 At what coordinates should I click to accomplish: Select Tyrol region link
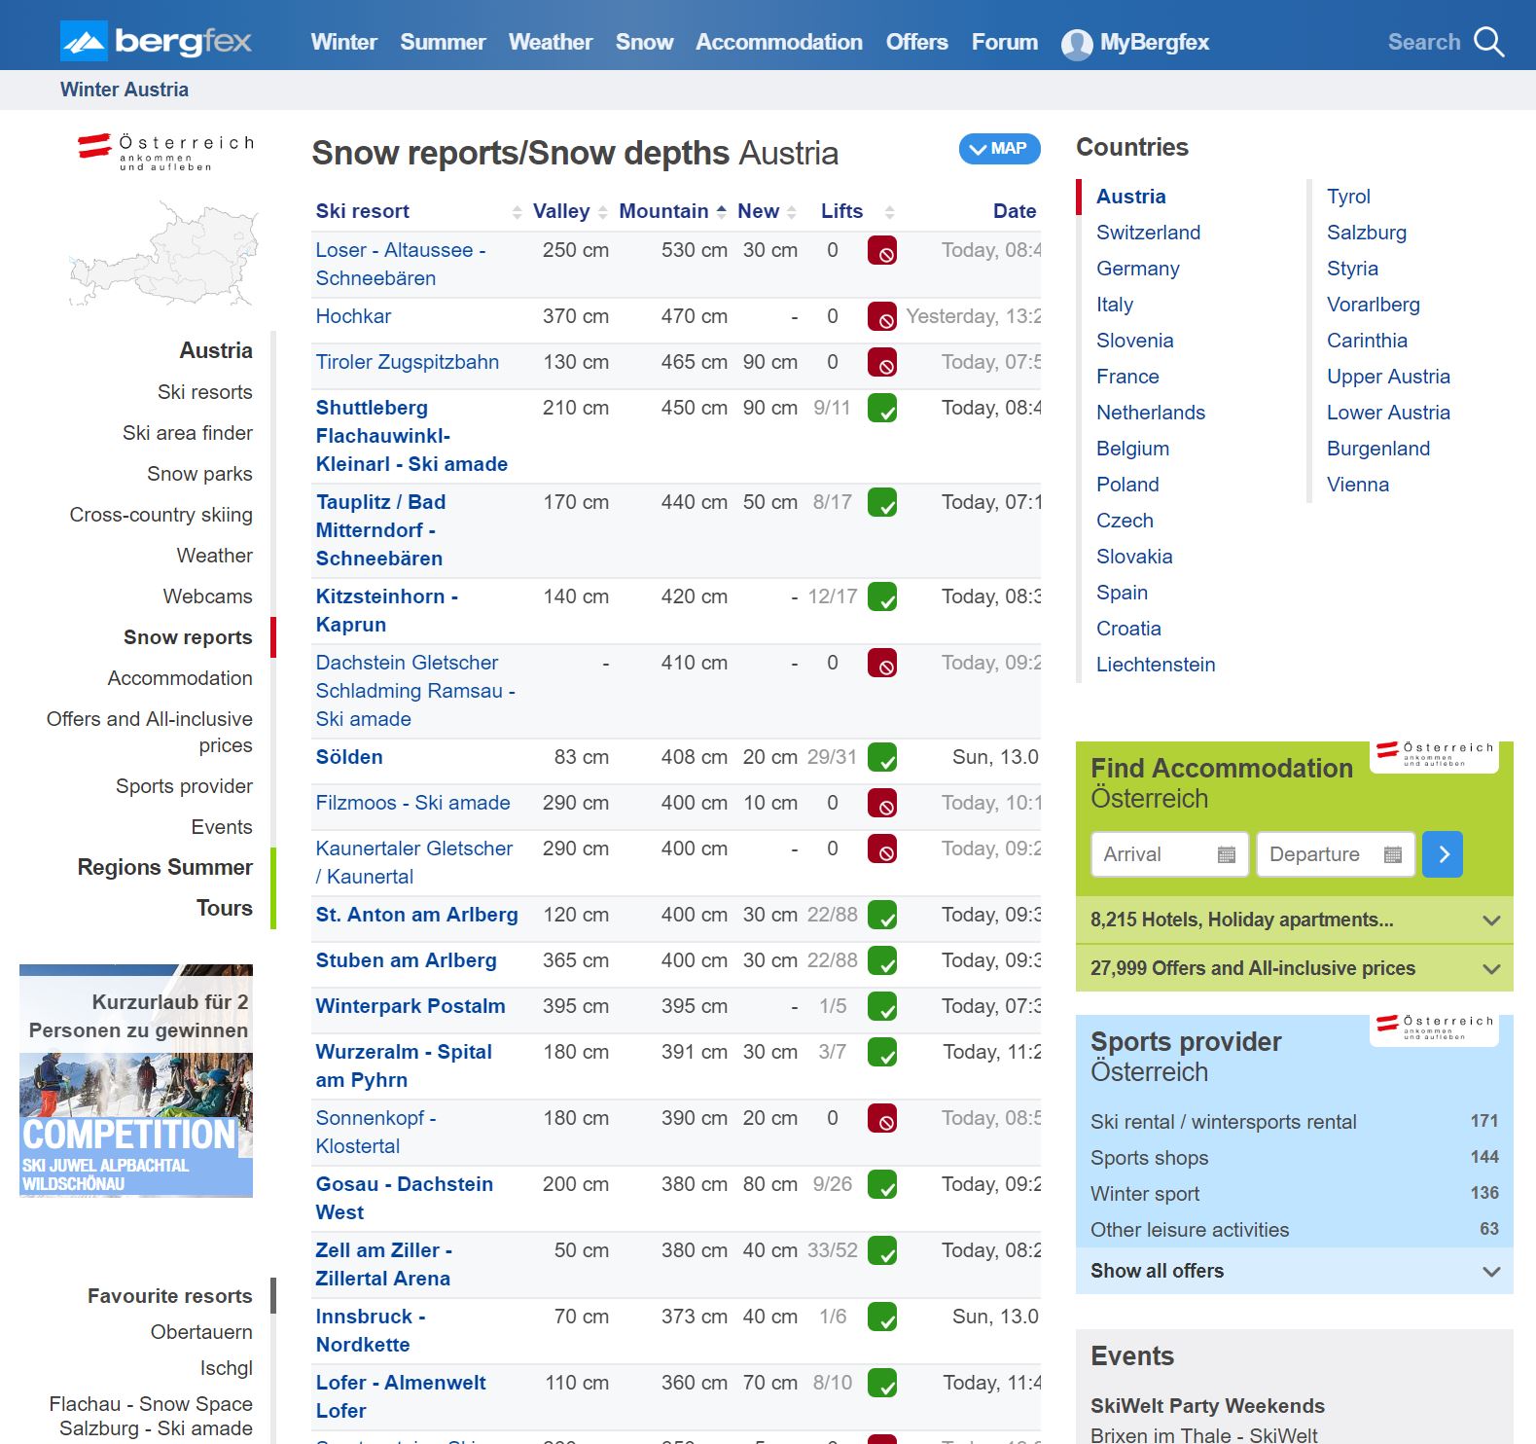[x=1348, y=197]
